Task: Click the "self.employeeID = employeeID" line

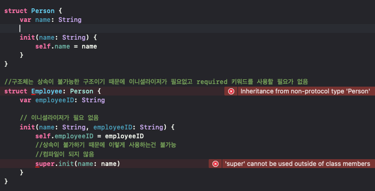Action: pyautogui.click(x=89, y=136)
